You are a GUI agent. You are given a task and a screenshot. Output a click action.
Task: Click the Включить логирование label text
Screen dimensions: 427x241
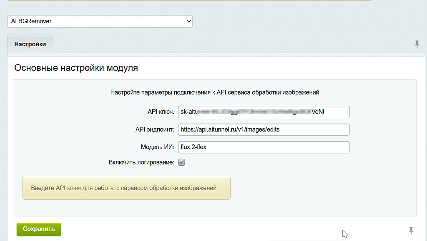[141, 162]
